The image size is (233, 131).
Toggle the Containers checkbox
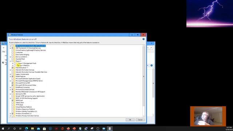point(12,52)
